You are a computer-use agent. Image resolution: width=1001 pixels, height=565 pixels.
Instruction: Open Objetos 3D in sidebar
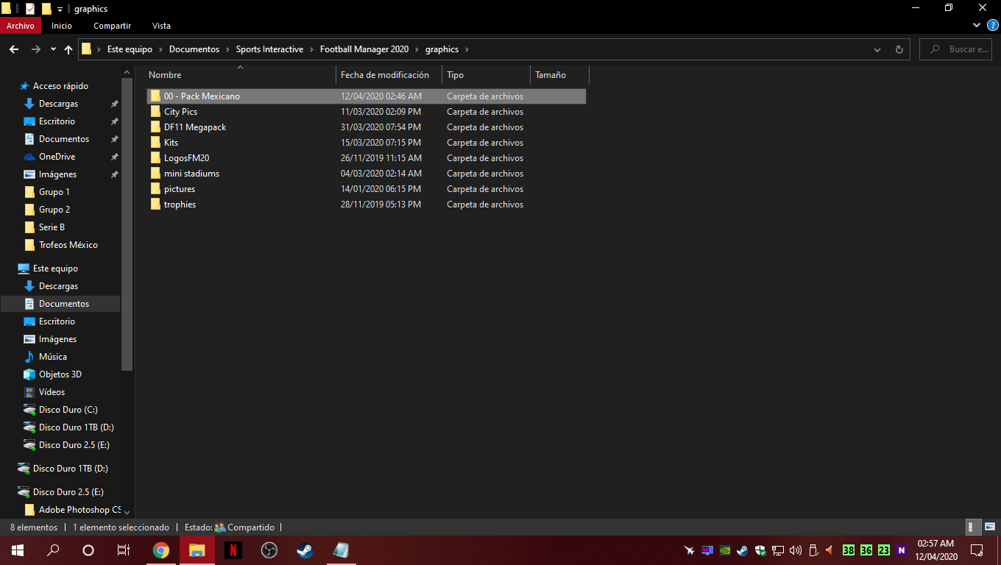coord(60,374)
